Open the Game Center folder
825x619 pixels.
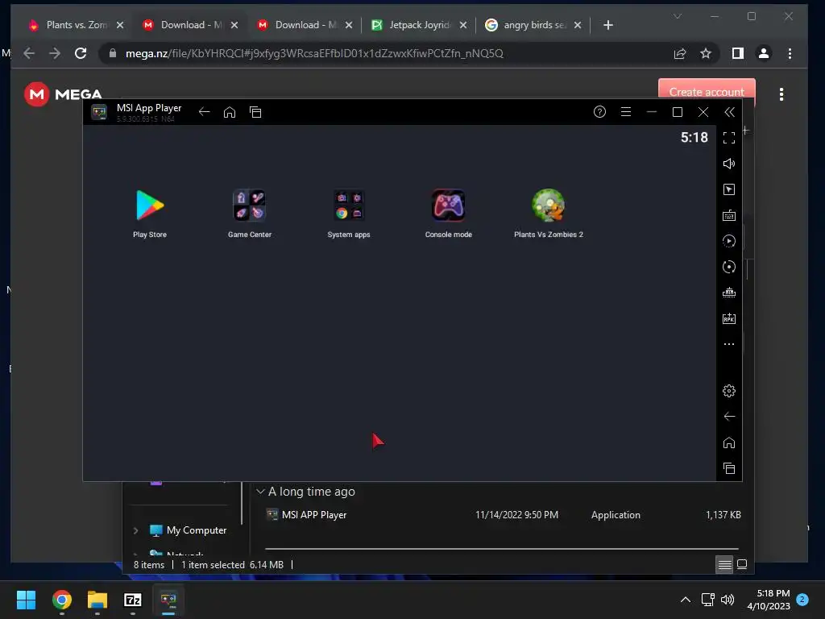250,213
